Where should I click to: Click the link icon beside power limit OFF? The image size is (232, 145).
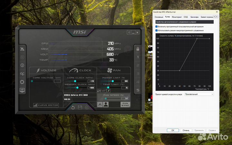tap(99, 91)
